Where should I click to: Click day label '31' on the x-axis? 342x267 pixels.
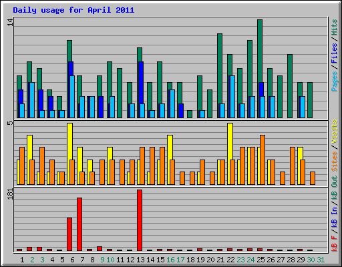point(321,260)
